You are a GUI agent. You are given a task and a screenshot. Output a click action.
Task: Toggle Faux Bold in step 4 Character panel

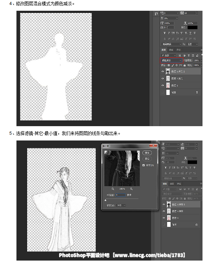(x=165, y=33)
